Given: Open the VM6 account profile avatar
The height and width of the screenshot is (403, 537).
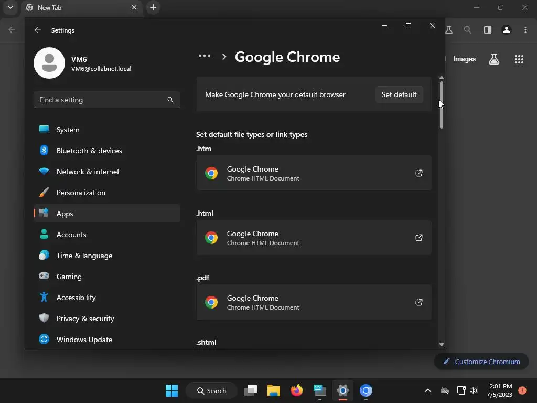Looking at the screenshot, I should click(49, 63).
